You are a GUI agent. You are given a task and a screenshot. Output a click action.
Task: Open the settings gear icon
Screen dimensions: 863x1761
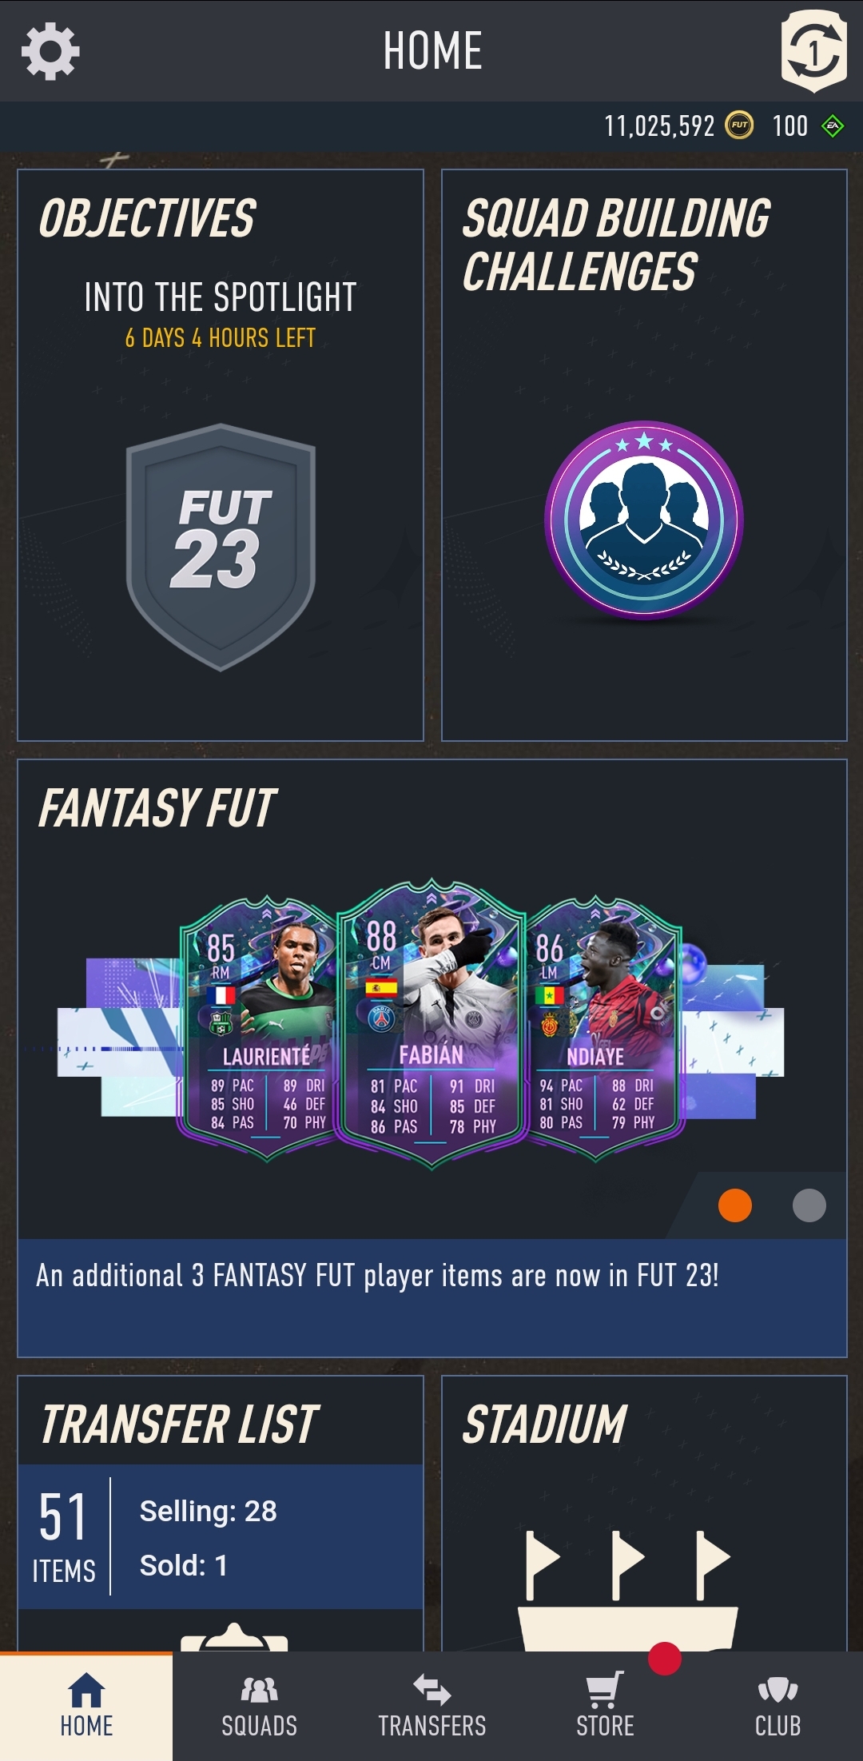click(50, 51)
